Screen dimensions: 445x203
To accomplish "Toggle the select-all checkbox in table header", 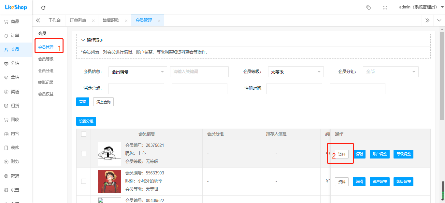I will pyautogui.click(x=84, y=134).
